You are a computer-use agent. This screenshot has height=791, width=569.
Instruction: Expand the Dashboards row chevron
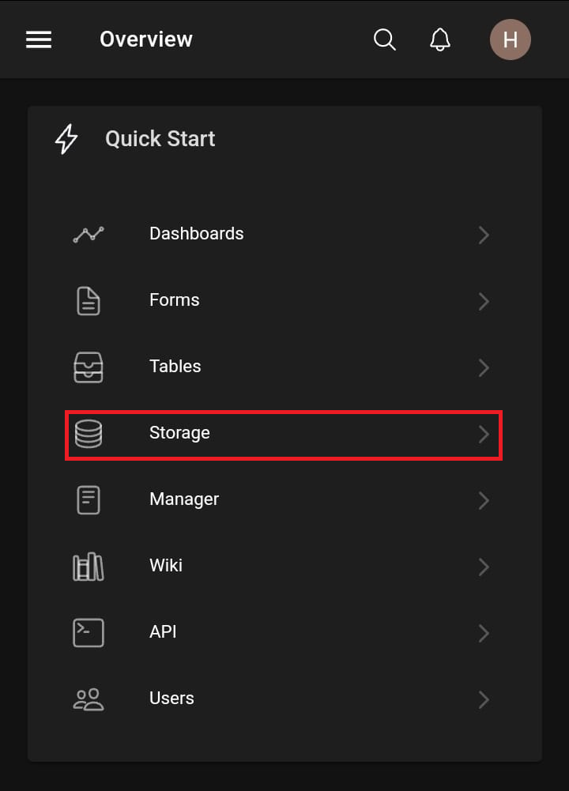(484, 235)
